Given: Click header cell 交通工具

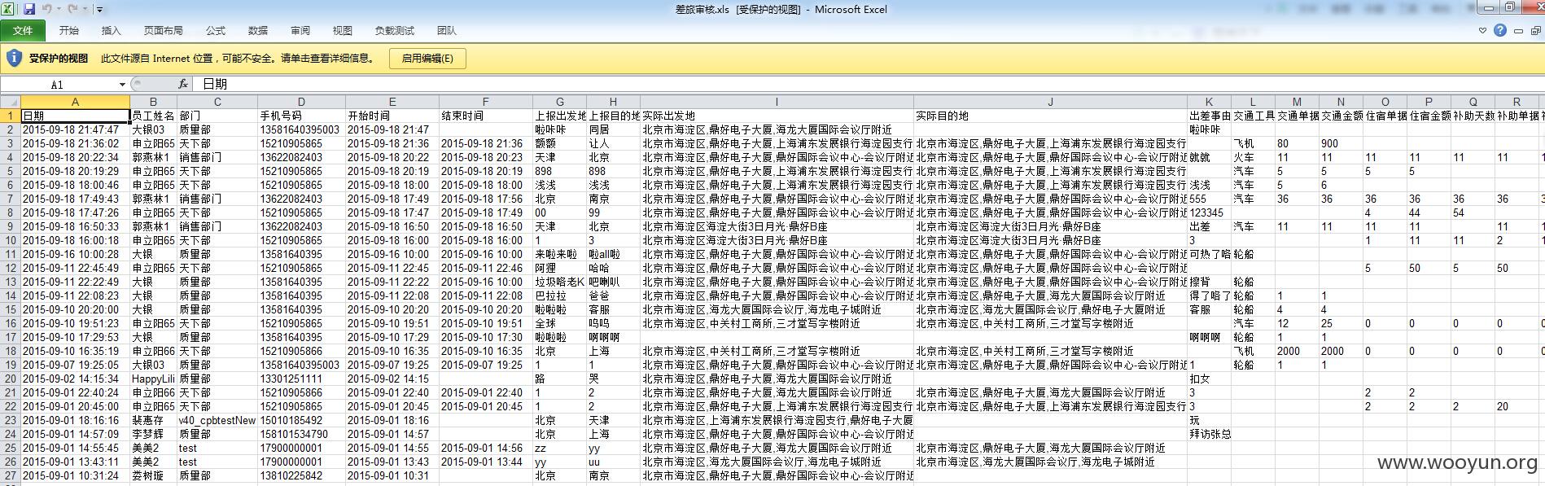Looking at the screenshot, I should coord(1253,116).
